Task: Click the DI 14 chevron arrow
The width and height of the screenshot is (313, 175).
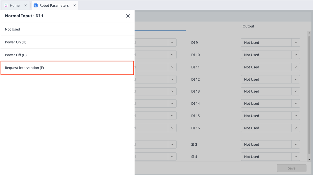Action: click(296, 104)
